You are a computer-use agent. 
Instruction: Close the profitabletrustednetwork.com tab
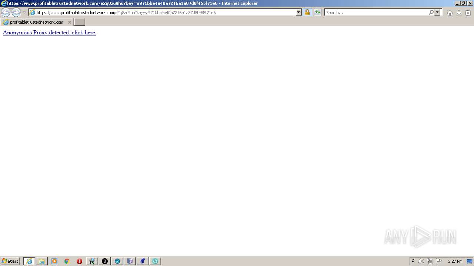tap(69, 22)
